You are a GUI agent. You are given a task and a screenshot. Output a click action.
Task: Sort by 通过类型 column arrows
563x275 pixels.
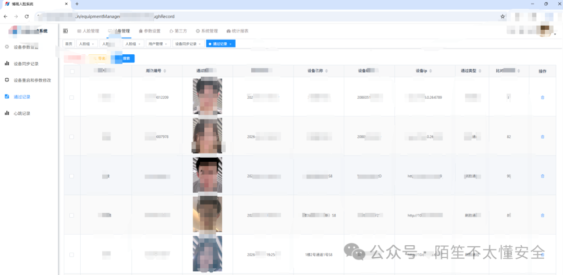480,71
